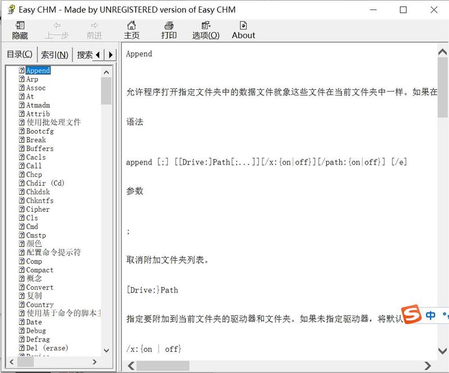
Task: Click the help topic icon beside Arp
Action: tap(22, 79)
